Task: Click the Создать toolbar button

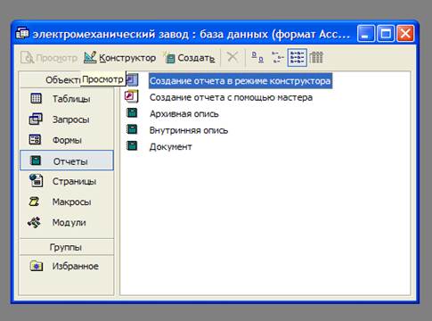Action: (x=189, y=58)
